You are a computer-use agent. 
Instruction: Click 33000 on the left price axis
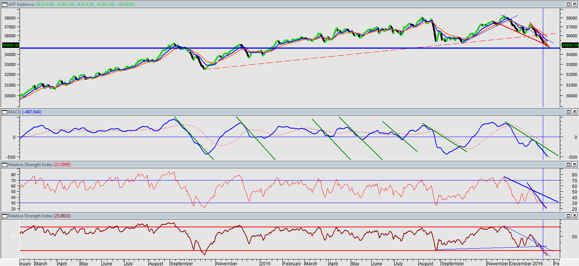pyautogui.click(x=10, y=64)
